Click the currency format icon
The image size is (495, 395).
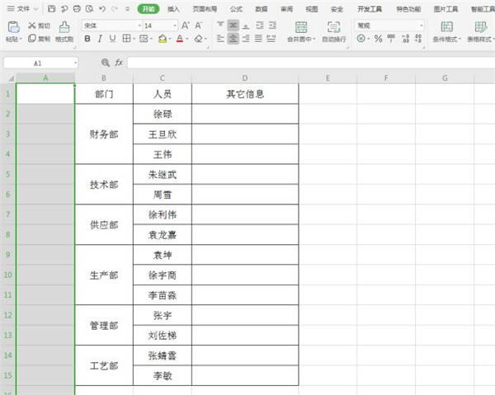(361, 39)
